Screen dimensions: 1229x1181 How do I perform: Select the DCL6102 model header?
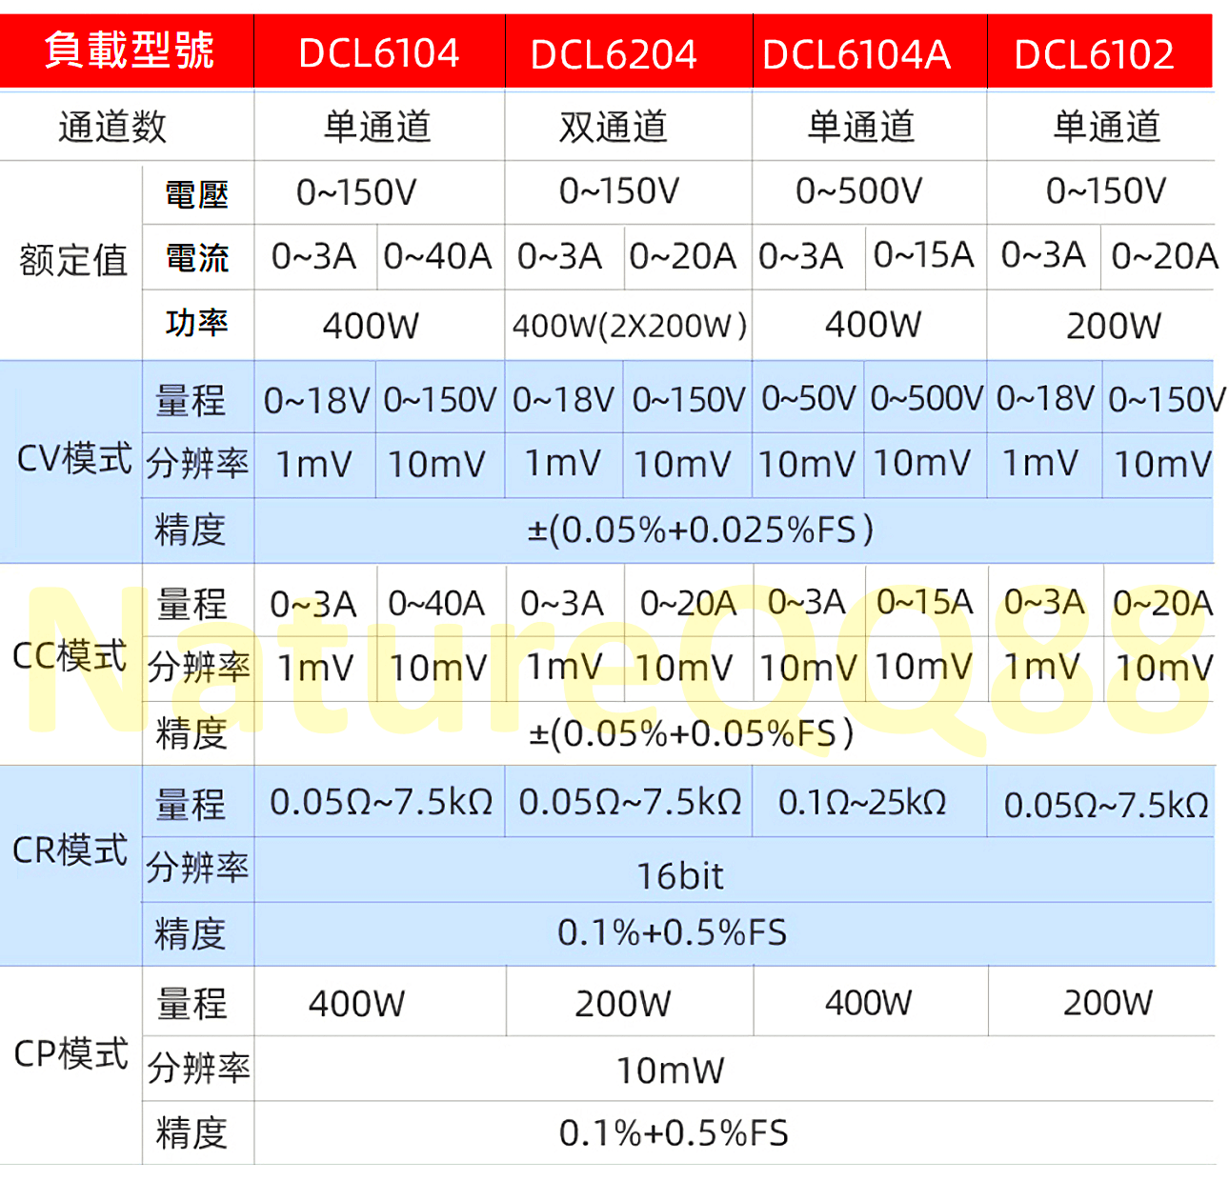point(1094,54)
